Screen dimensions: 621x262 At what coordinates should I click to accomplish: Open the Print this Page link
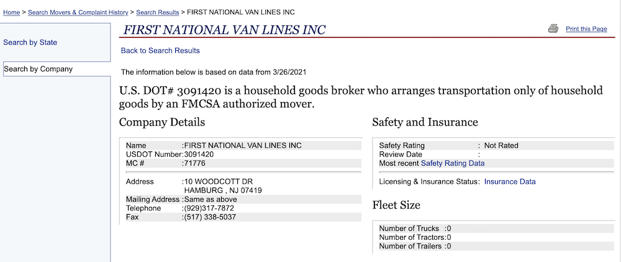586,29
